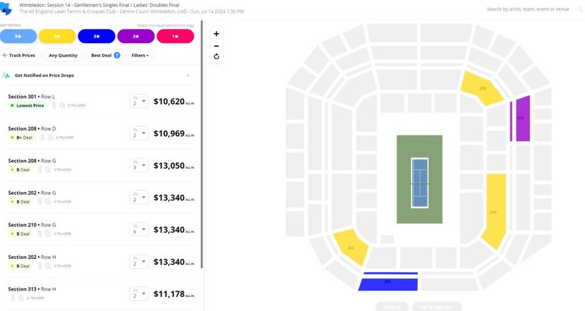Viewport: 585px width, 311px height.
Task: Toggle the yellow 4-star rating filter
Action: point(57,36)
